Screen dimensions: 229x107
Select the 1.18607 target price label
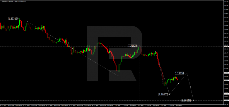(x=163, y=94)
